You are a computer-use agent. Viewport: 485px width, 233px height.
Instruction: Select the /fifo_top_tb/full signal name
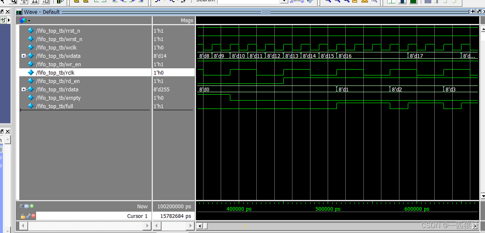[55, 106]
